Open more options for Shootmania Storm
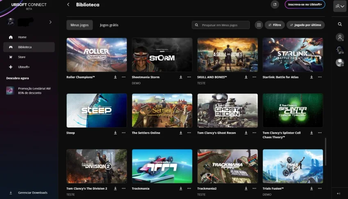The width and height of the screenshot is (348, 199). (x=189, y=77)
